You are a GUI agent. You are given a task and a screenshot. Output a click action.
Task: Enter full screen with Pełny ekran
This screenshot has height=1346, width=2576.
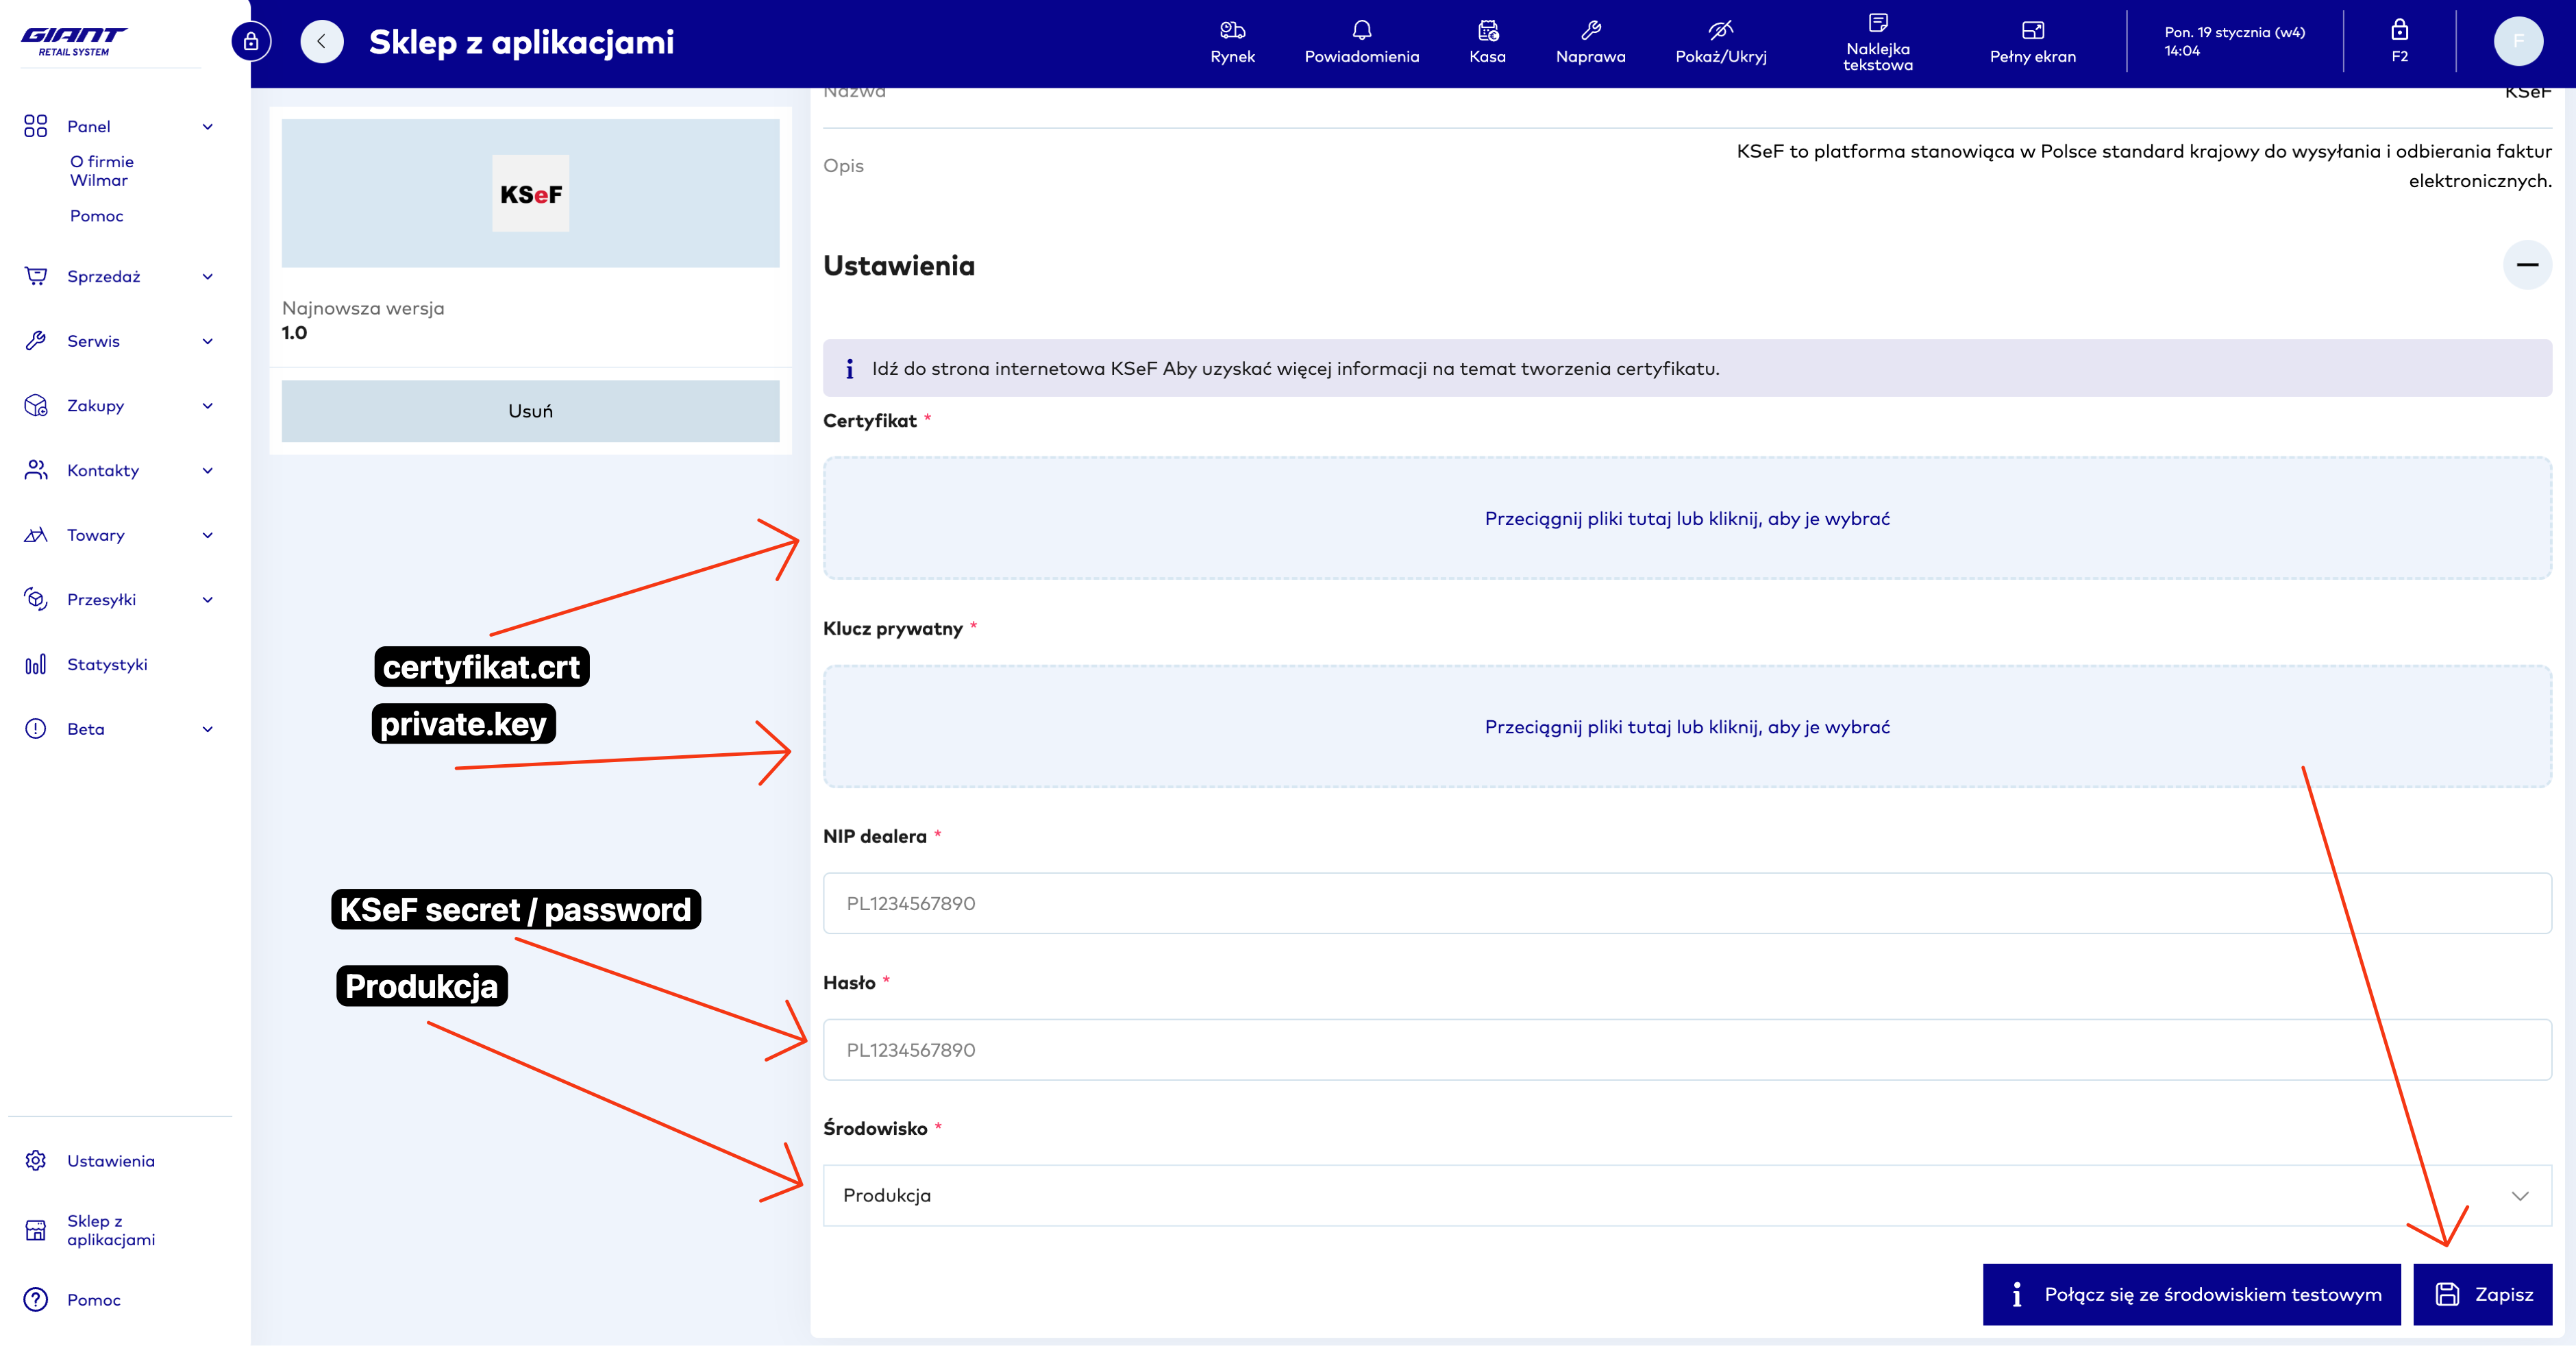click(2032, 41)
